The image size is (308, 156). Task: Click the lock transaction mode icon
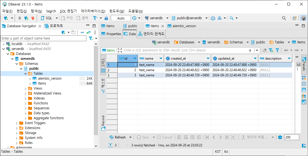106,18
